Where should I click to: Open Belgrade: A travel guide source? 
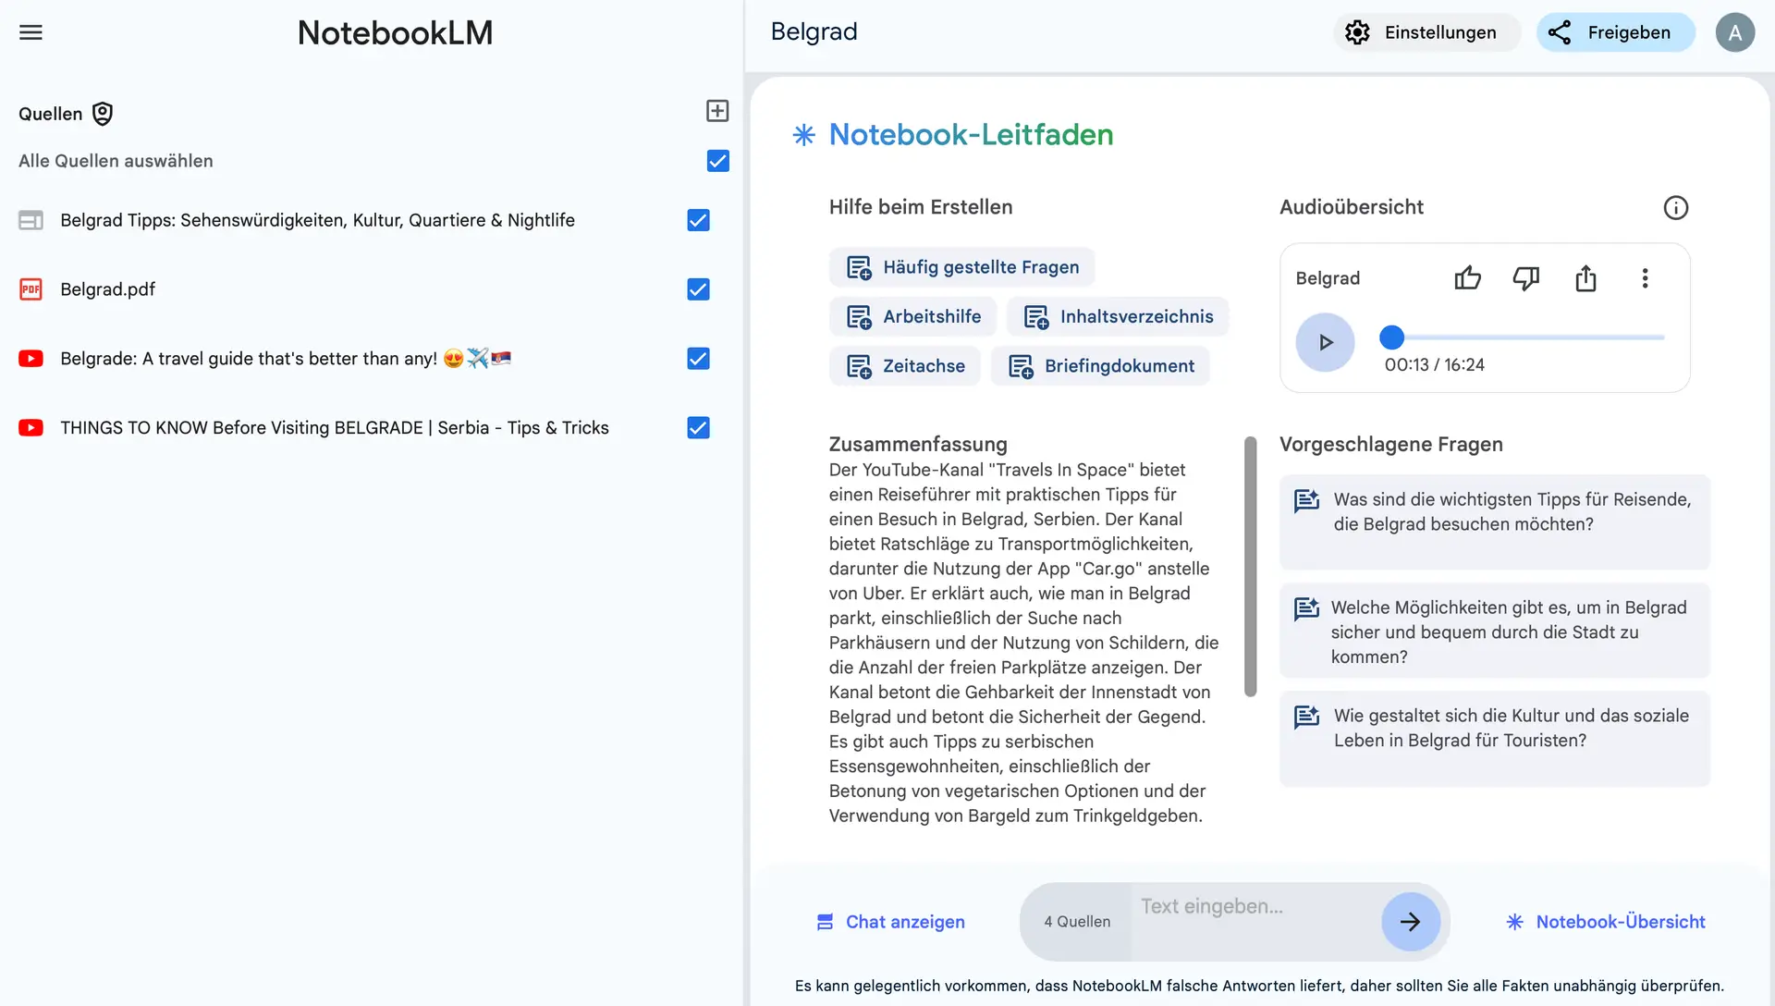click(x=286, y=359)
